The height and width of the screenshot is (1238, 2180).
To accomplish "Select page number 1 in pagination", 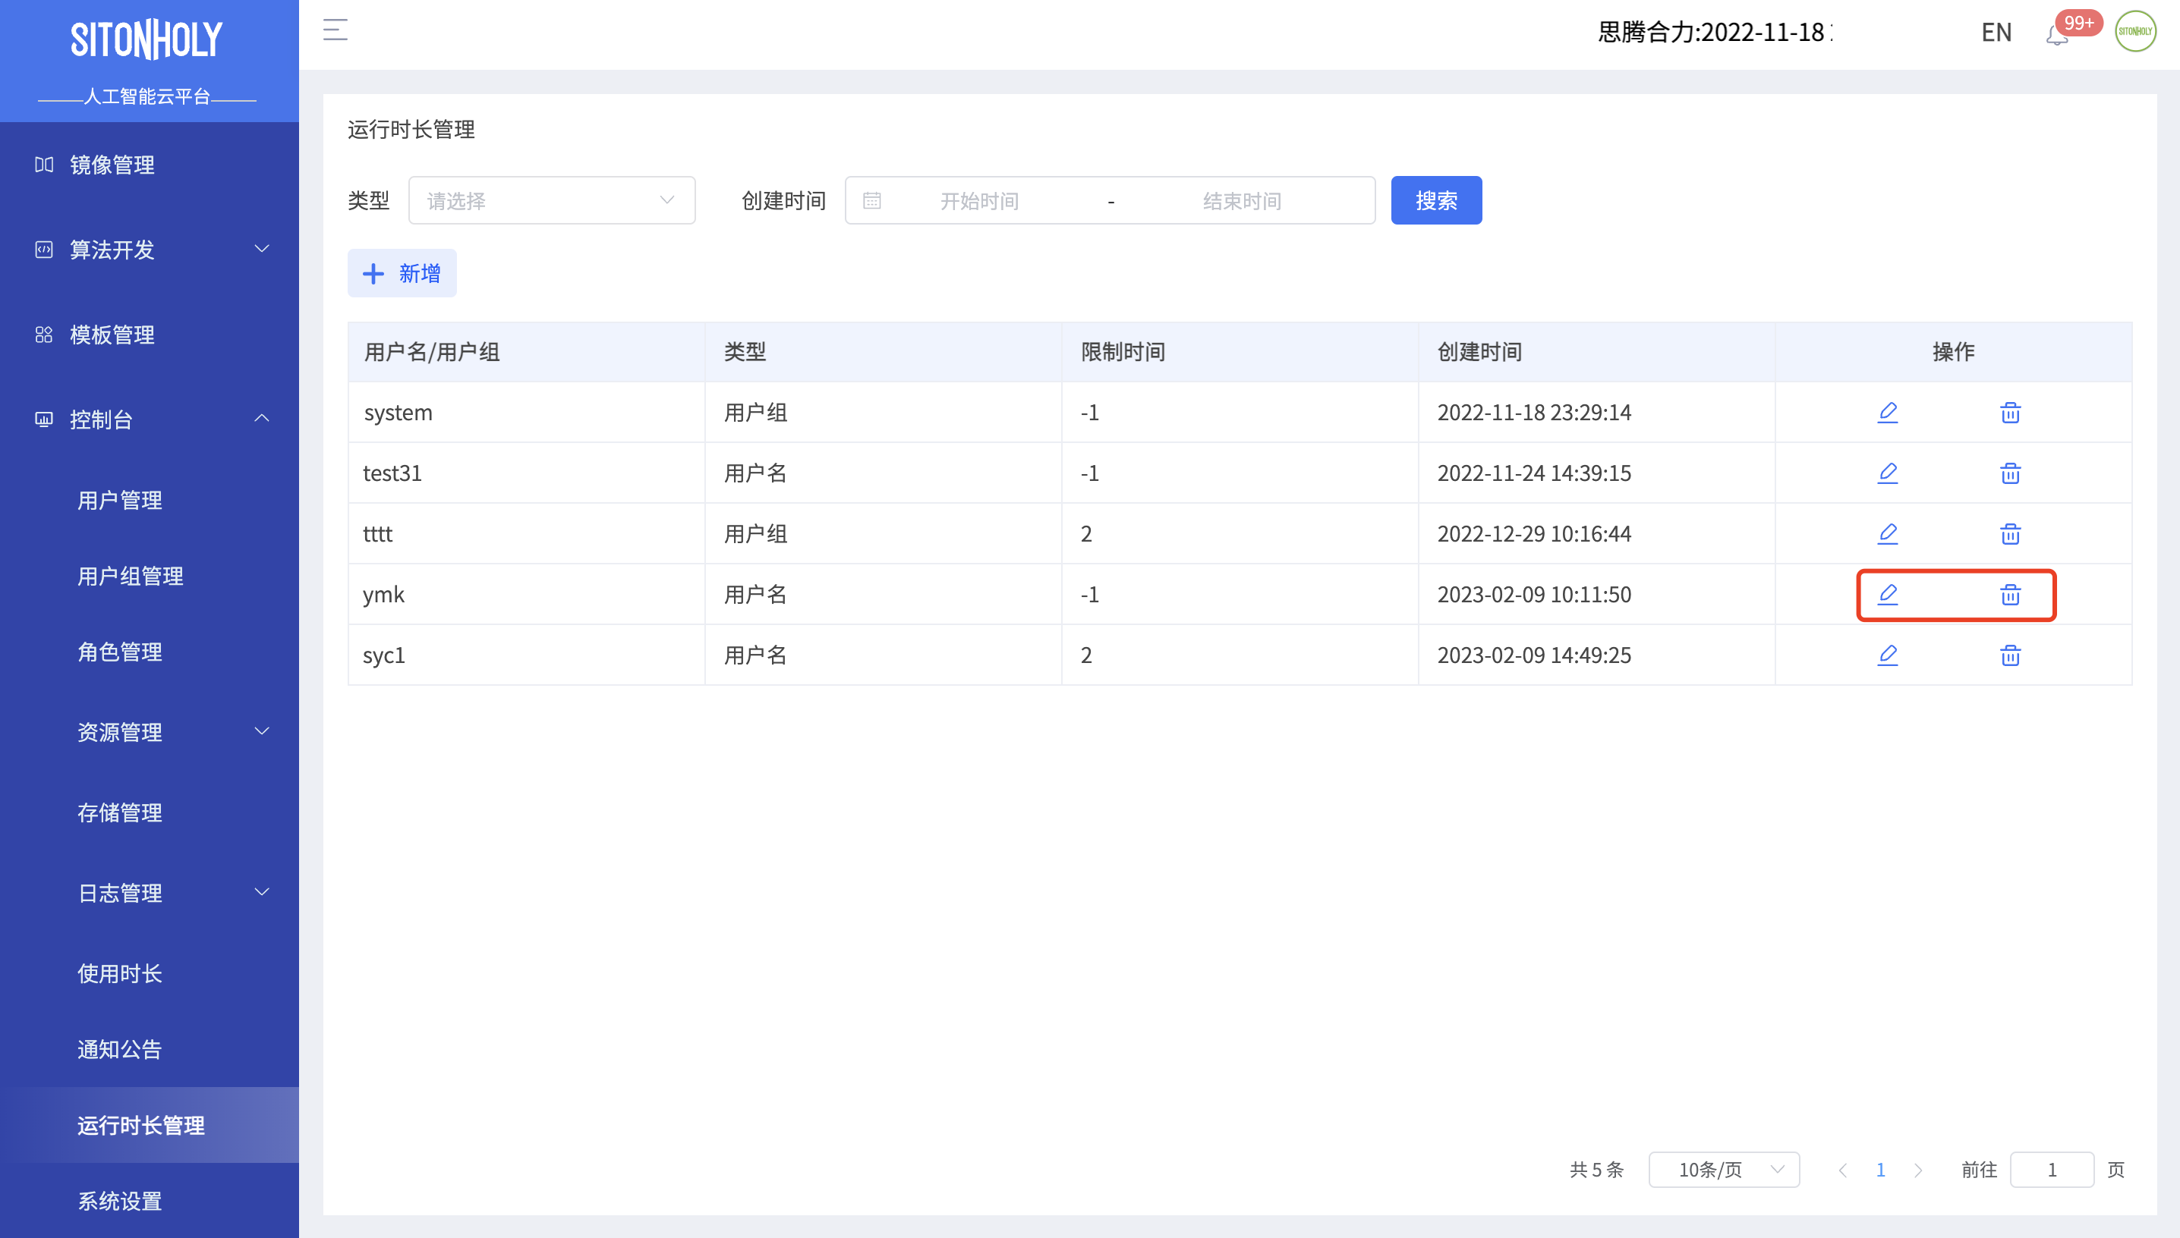I will pos(1879,1170).
